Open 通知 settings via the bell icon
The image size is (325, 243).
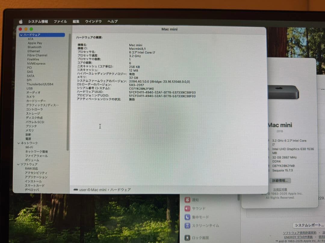click(188, 200)
